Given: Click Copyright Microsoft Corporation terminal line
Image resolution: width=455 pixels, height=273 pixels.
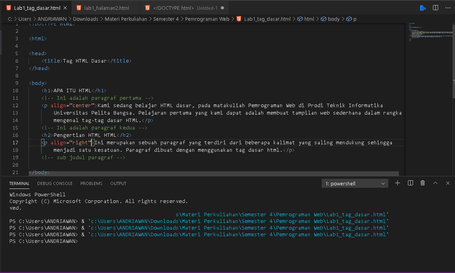Looking at the screenshot, I should (99, 201).
